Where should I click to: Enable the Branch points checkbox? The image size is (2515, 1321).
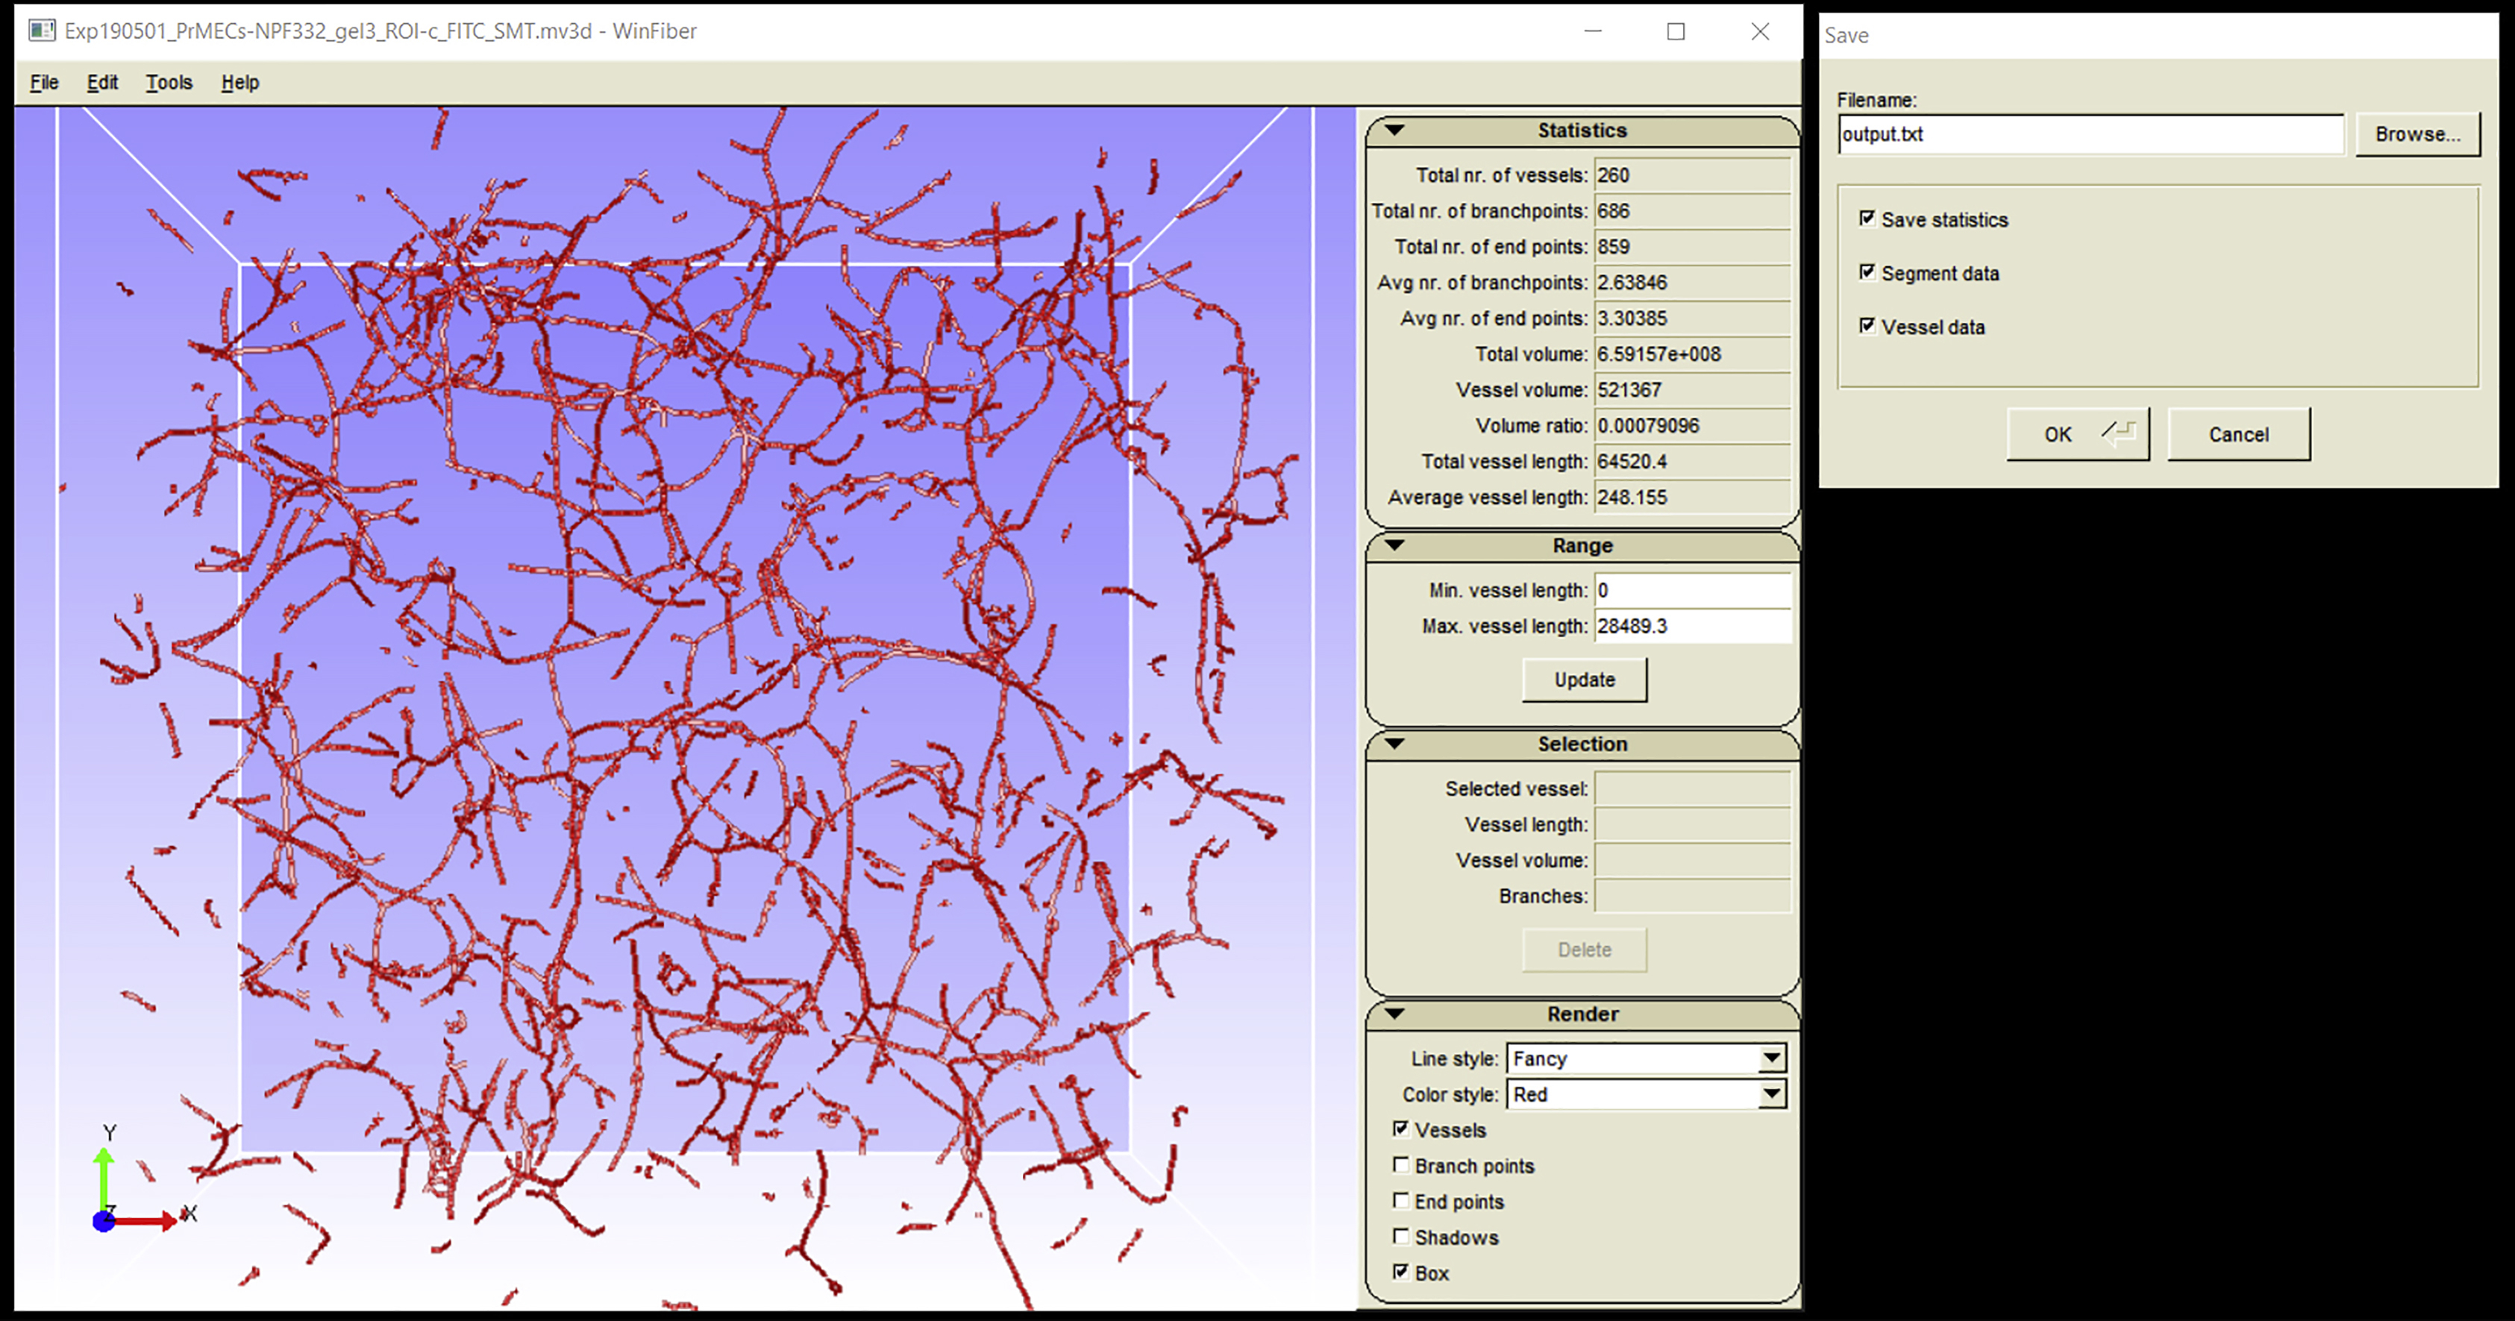pos(1401,1165)
